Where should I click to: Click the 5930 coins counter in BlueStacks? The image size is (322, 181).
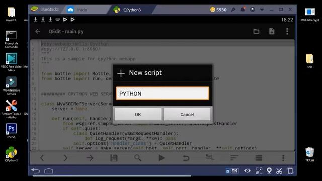click(x=218, y=10)
